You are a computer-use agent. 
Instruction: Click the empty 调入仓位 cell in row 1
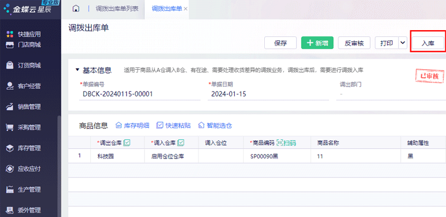point(221,156)
